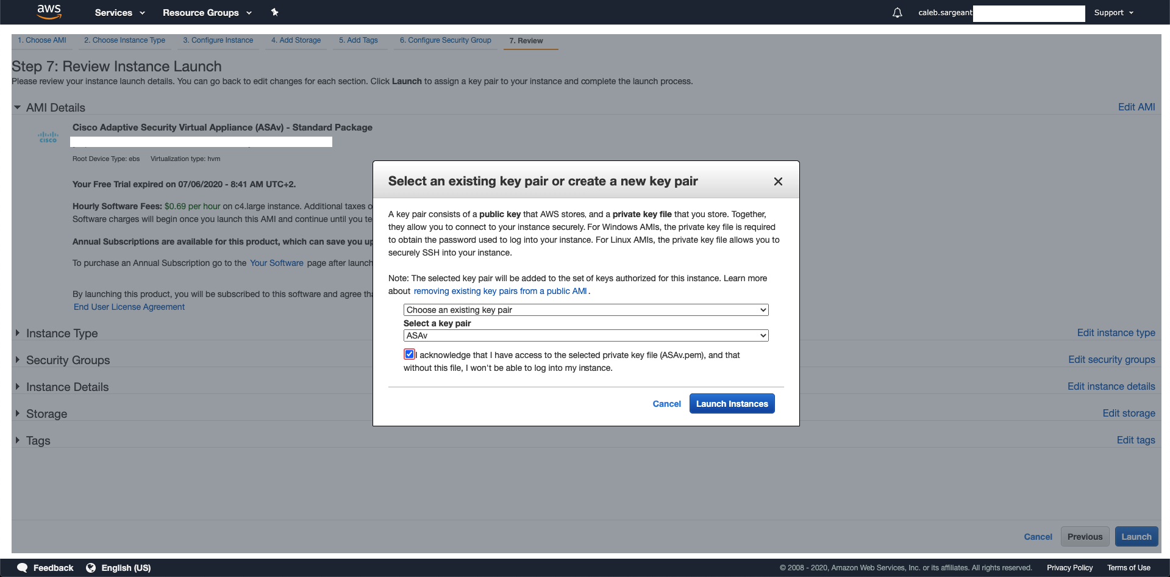Go to step 3 Configure Instance tab
Viewport: 1170px width, 577px height.
[218, 40]
